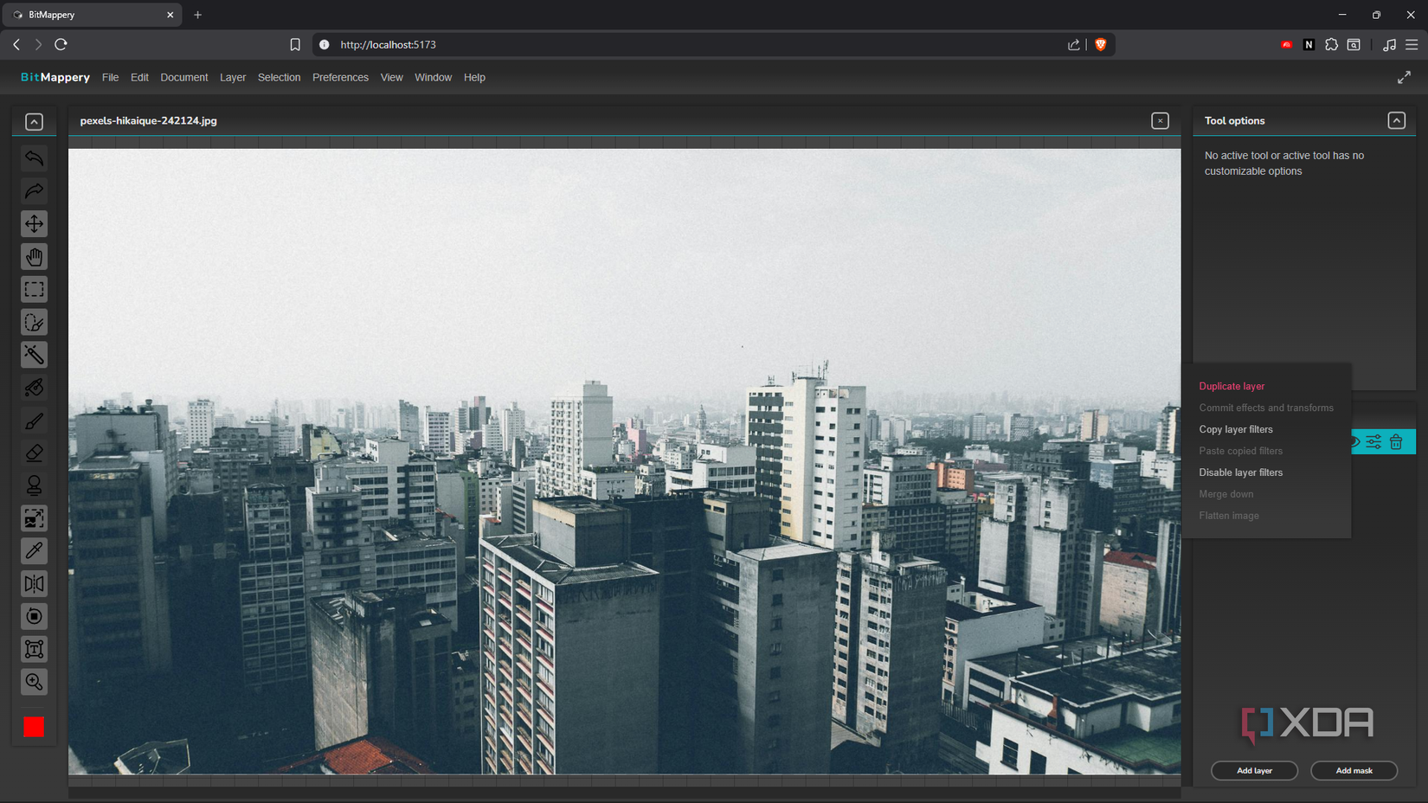Select the Hand pan tool
1428x803 pixels.
coord(34,257)
